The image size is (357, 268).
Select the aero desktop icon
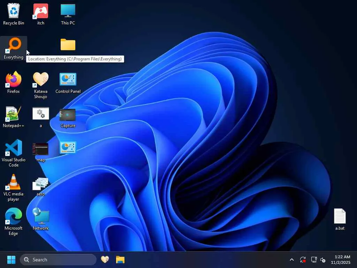point(40,187)
